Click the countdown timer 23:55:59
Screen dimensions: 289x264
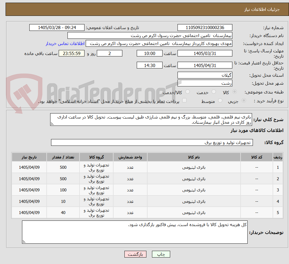72,54
